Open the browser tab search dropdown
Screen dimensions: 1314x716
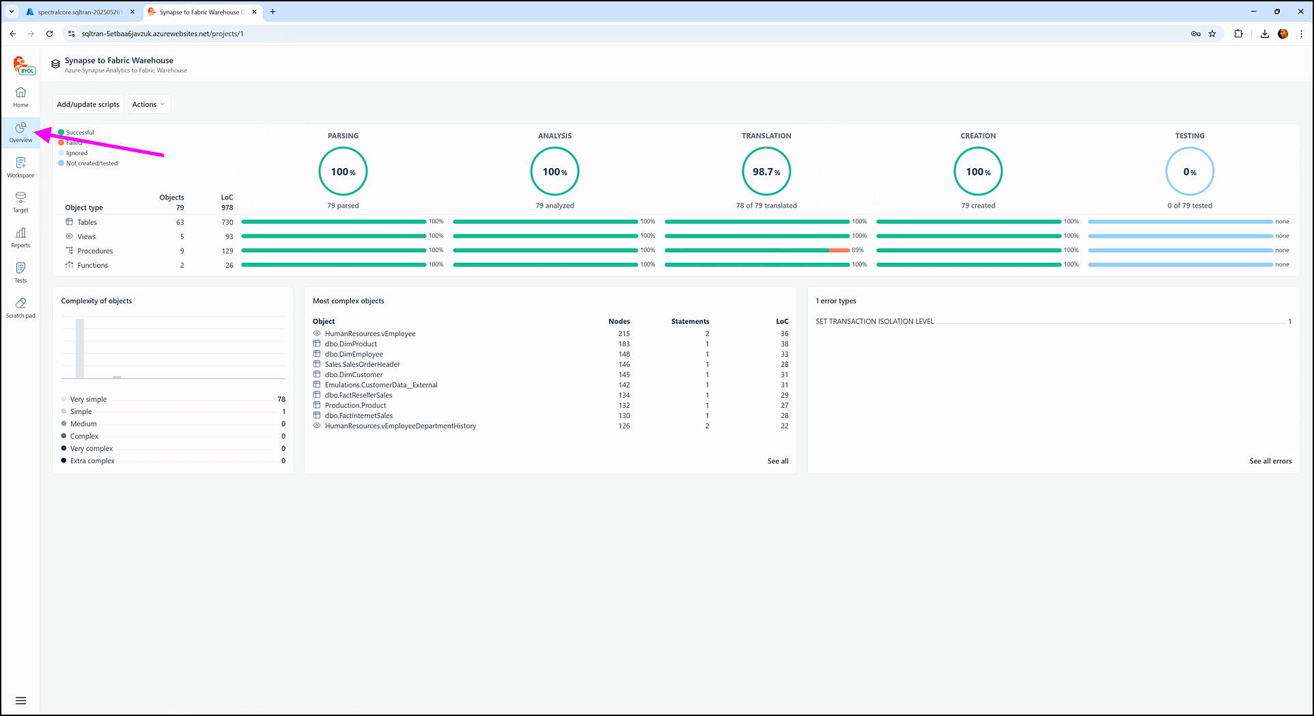[12, 12]
